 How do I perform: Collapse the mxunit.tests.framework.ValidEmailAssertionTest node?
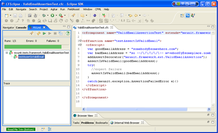click(7, 53)
